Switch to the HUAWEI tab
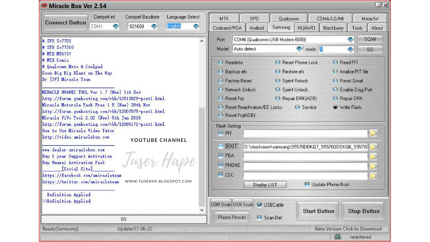The image size is (430, 242). point(306,28)
